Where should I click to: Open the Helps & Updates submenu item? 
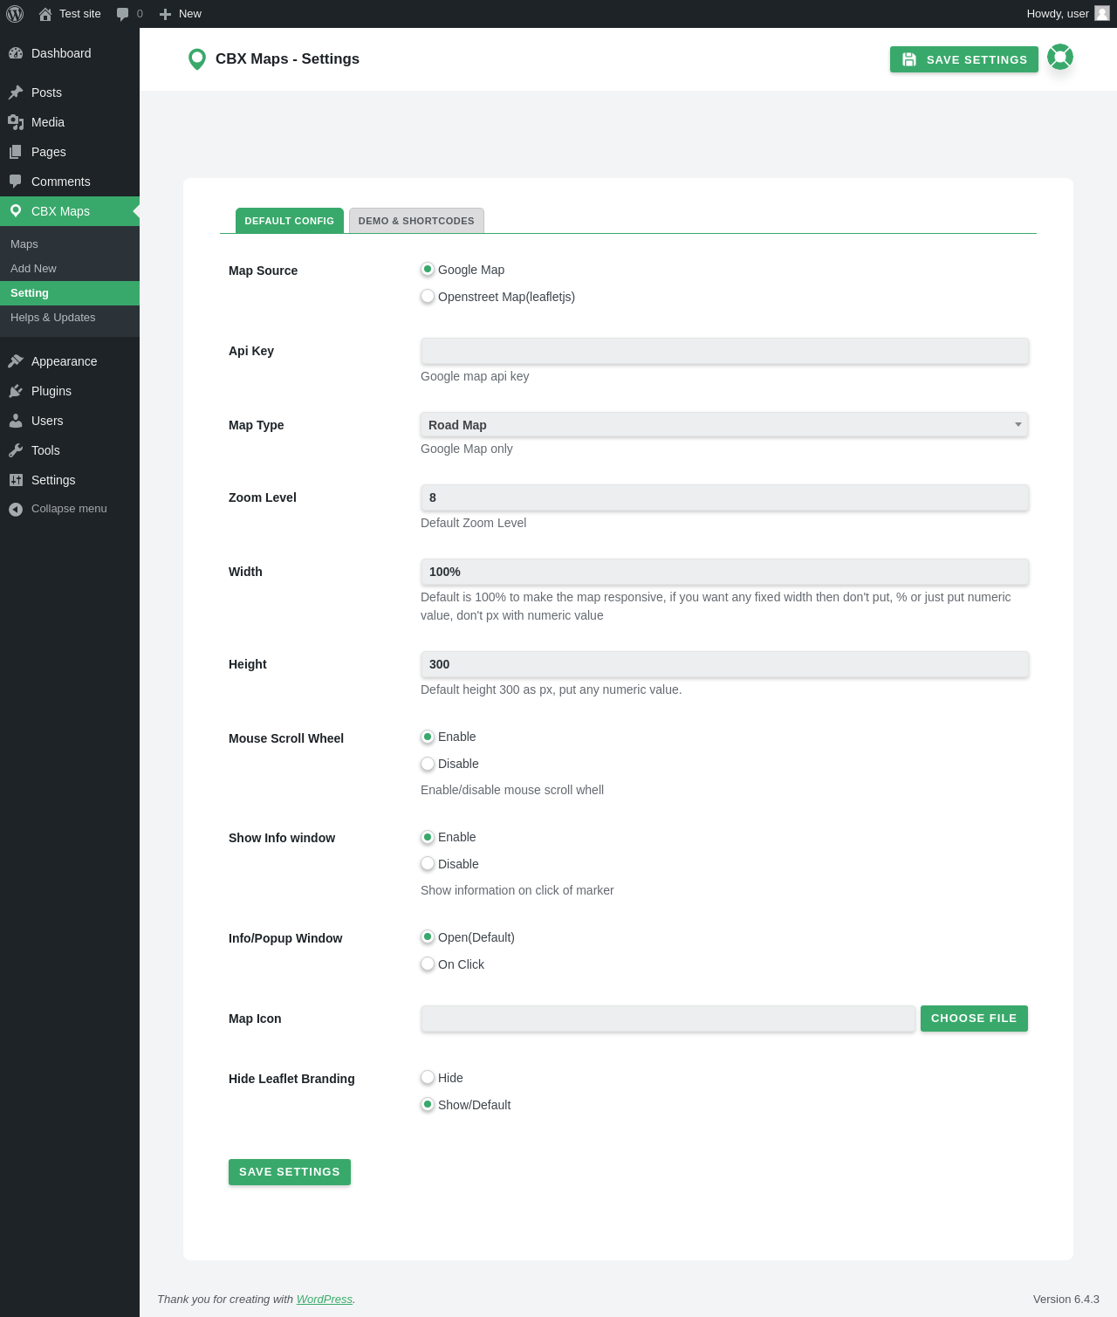pyautogui.click(x=70, y=318)
